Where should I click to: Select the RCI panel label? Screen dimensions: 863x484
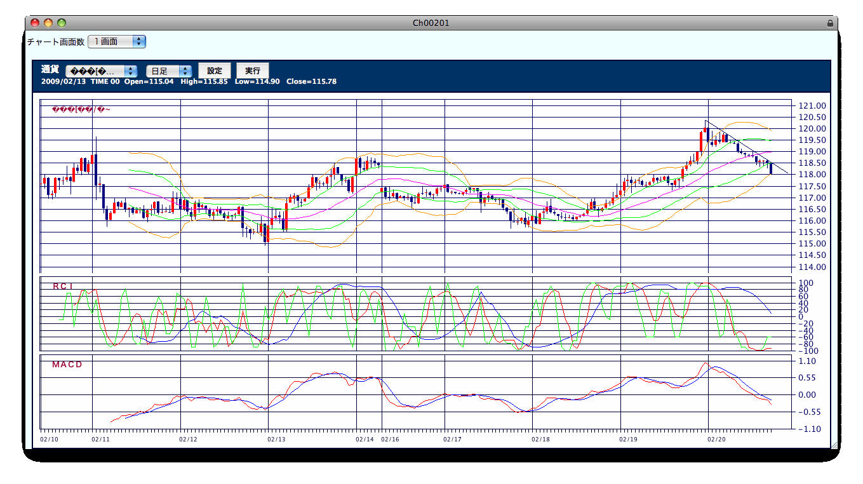pos(63,286)
